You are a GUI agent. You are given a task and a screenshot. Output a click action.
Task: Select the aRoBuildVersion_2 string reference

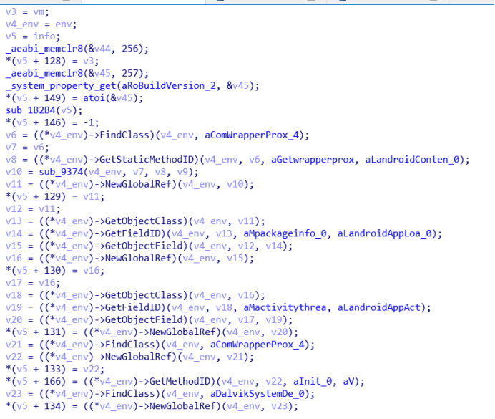(x=169, y=86)
